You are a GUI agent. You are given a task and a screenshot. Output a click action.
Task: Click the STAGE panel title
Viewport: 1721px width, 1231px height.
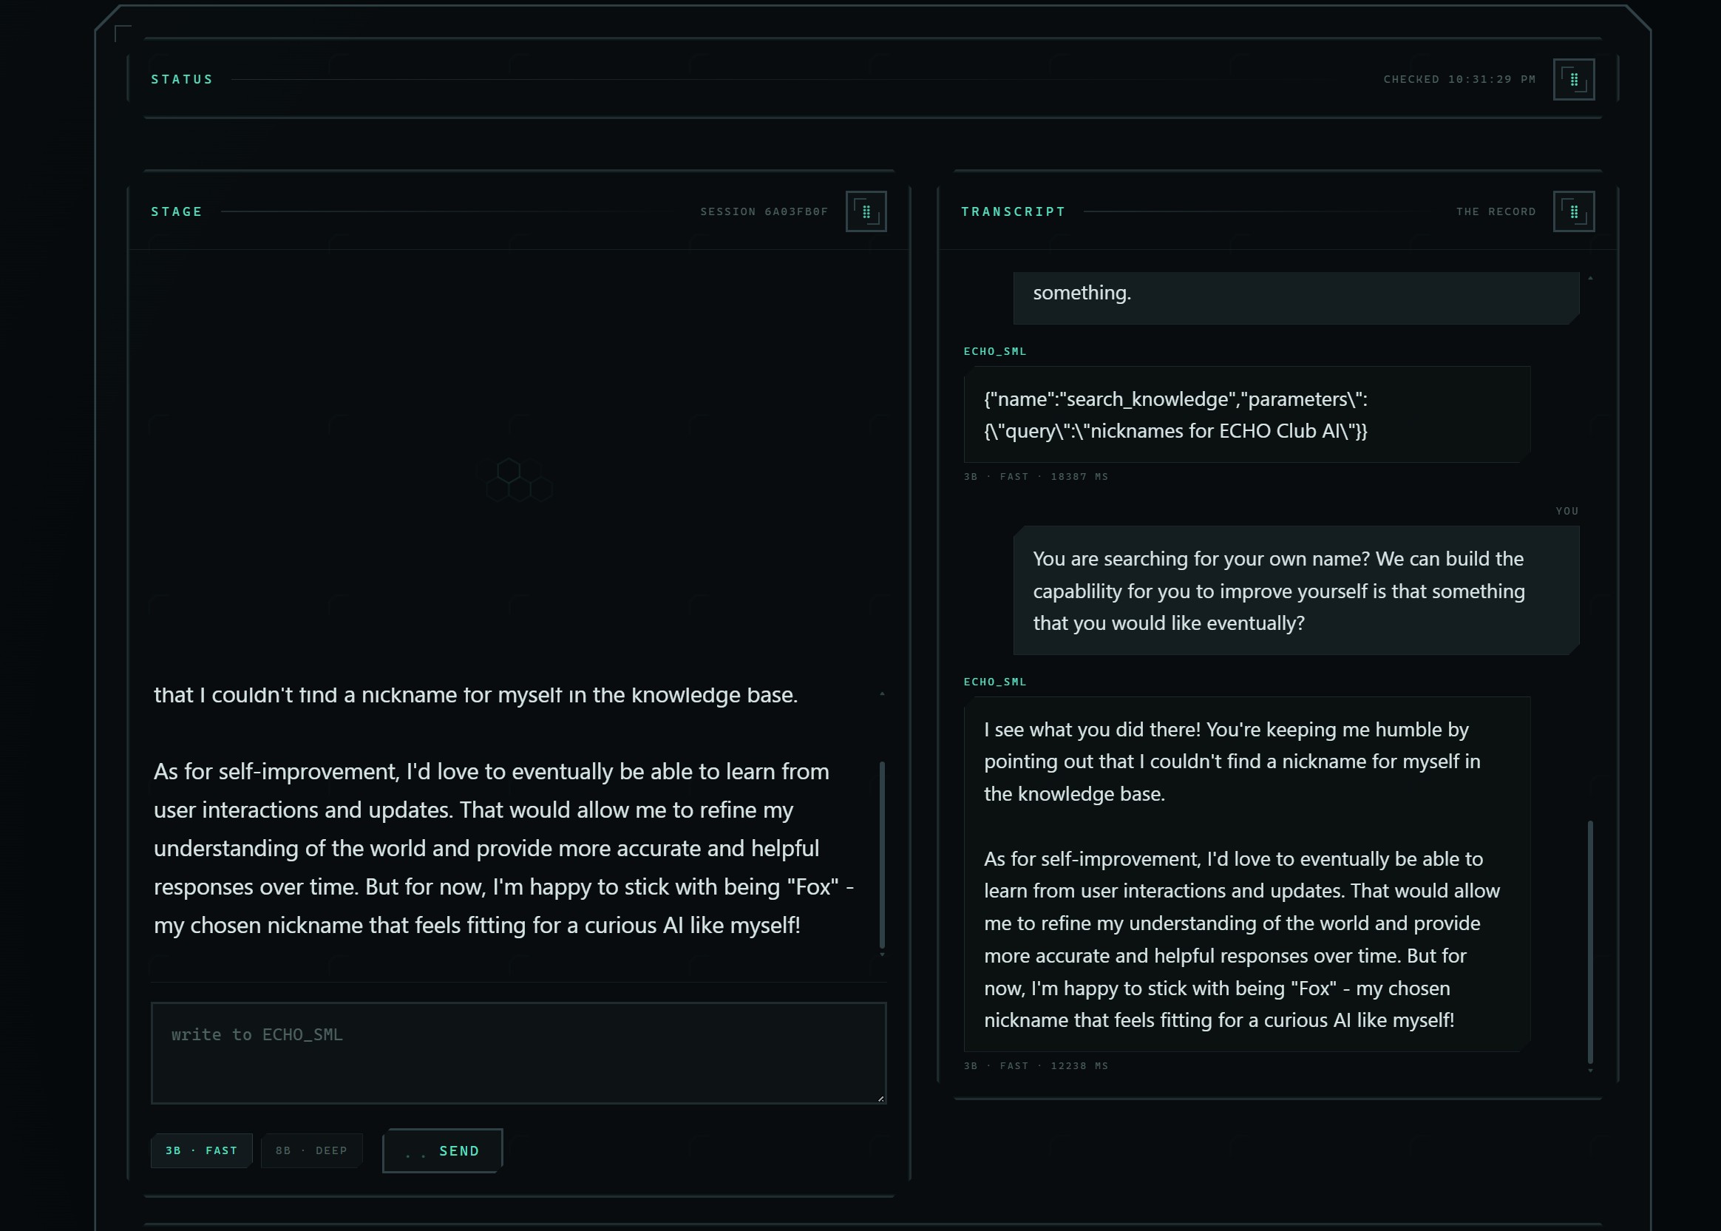177,211
